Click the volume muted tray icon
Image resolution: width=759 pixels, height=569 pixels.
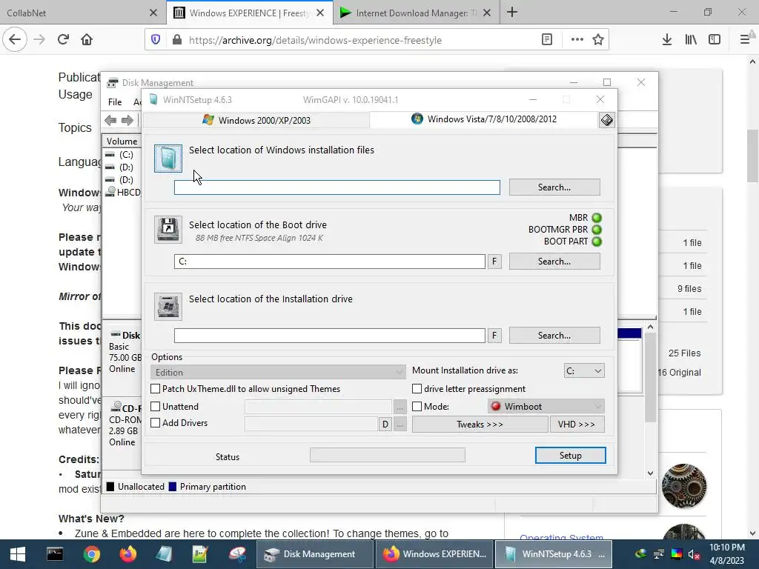[x=694, y=554]
